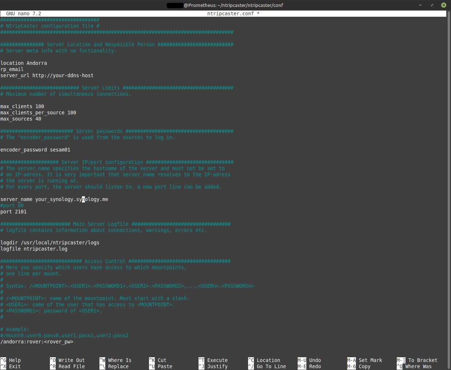The image size is (451, 370).
Task: Click the /andorra:rover:<rover_pw> line
Action: pos(37,342)
